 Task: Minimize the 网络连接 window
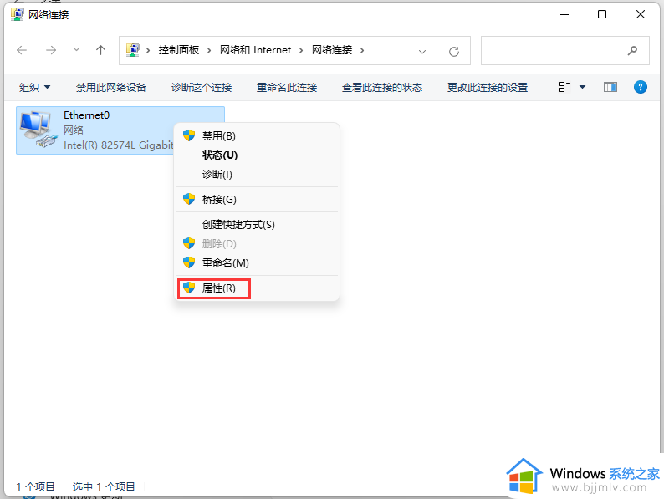(564, 14)
